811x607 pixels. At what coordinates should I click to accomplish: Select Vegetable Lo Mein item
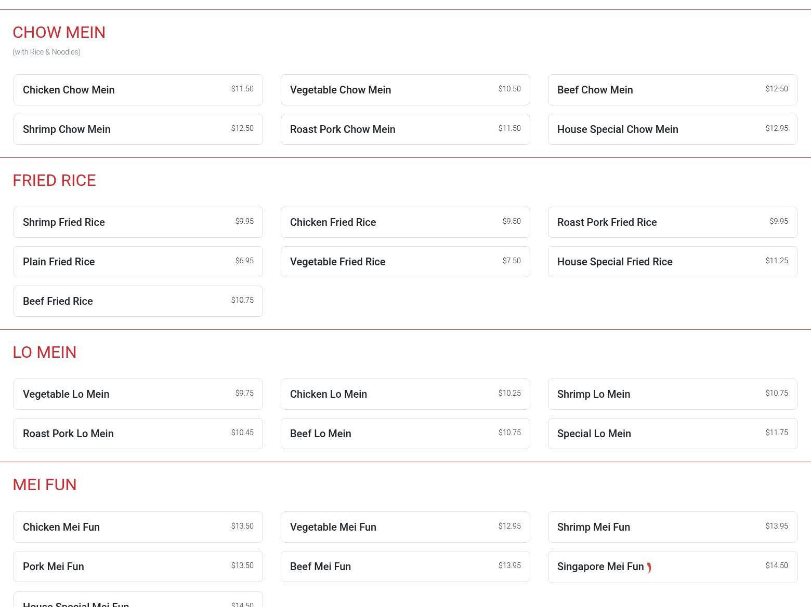click(x=138, y=394)
